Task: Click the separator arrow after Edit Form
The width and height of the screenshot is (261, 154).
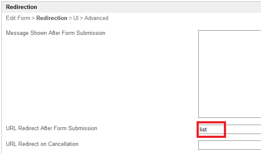Action: [33, 18]
